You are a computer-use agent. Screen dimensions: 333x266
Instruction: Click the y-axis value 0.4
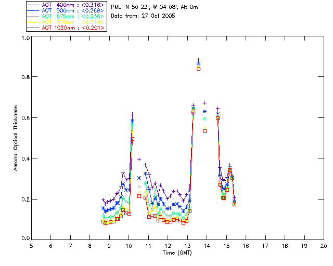pos(25,158)
